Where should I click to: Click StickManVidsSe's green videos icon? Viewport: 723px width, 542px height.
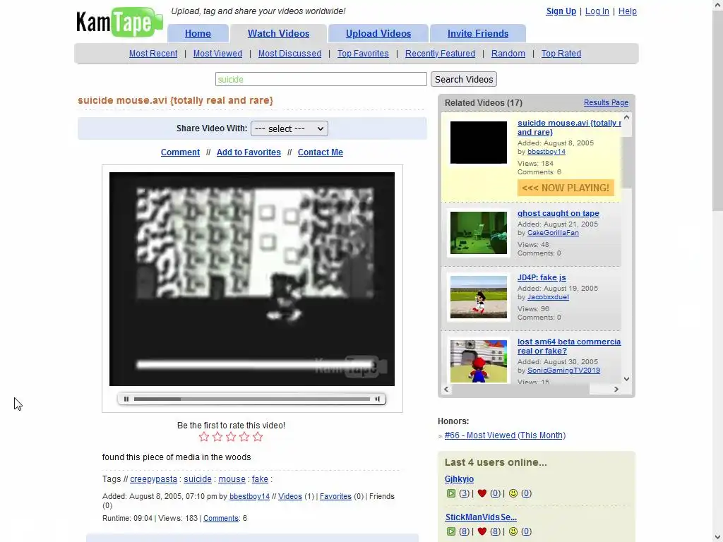pyautogui.click(x=451, y=531)
